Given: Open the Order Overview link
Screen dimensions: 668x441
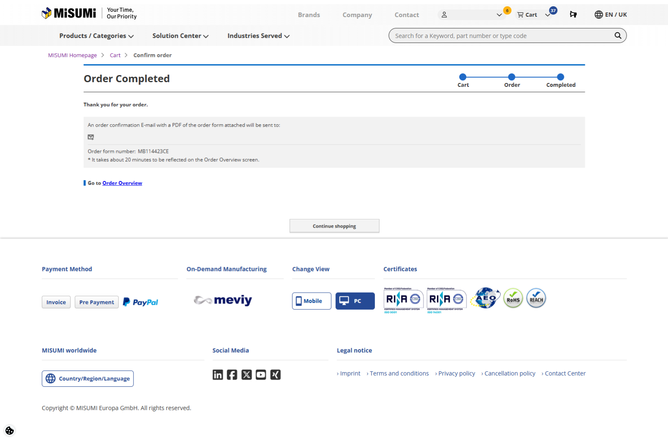Looking at the screenshot, I should click(122, 183).
